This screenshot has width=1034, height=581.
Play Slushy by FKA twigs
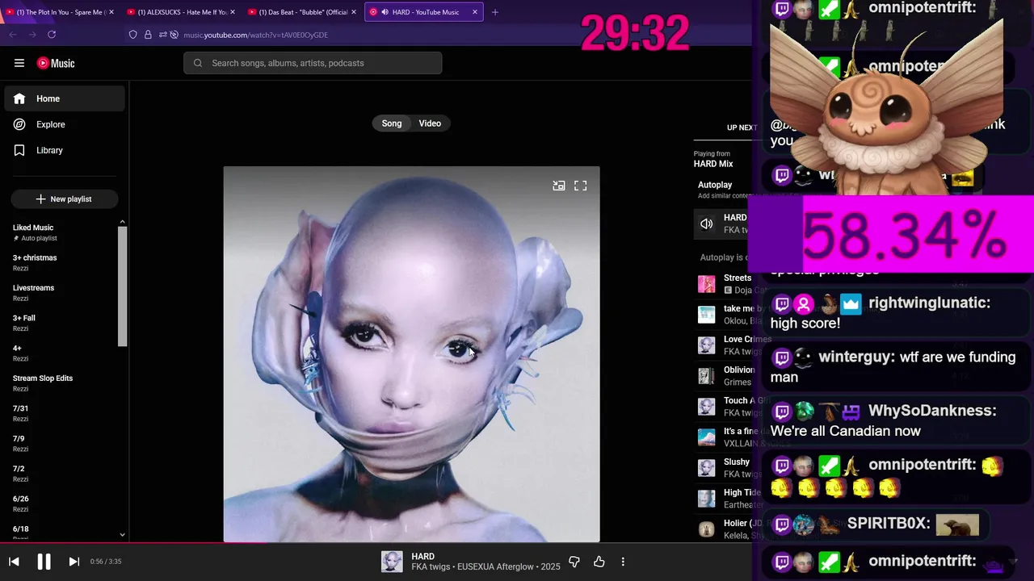(x=724, y=468)
